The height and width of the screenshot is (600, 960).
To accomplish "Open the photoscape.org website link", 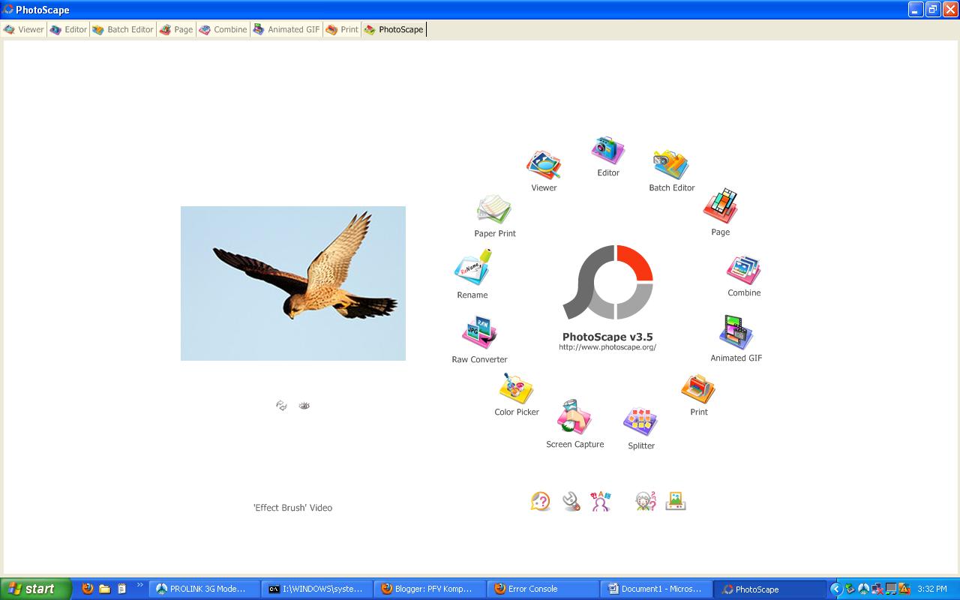I will point(607,347).
